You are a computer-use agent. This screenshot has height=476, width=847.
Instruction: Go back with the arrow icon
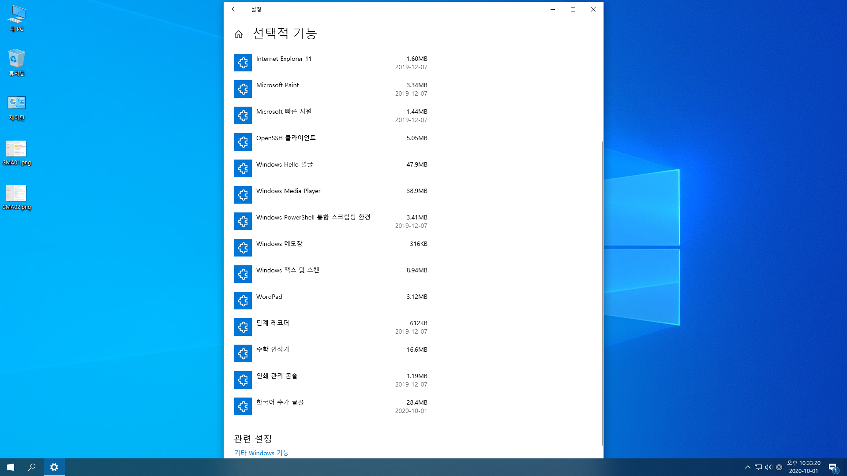tap(234, 9)
